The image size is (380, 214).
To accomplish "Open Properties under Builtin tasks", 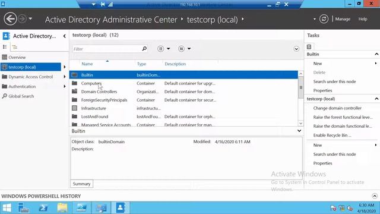I will pos(322,90).
